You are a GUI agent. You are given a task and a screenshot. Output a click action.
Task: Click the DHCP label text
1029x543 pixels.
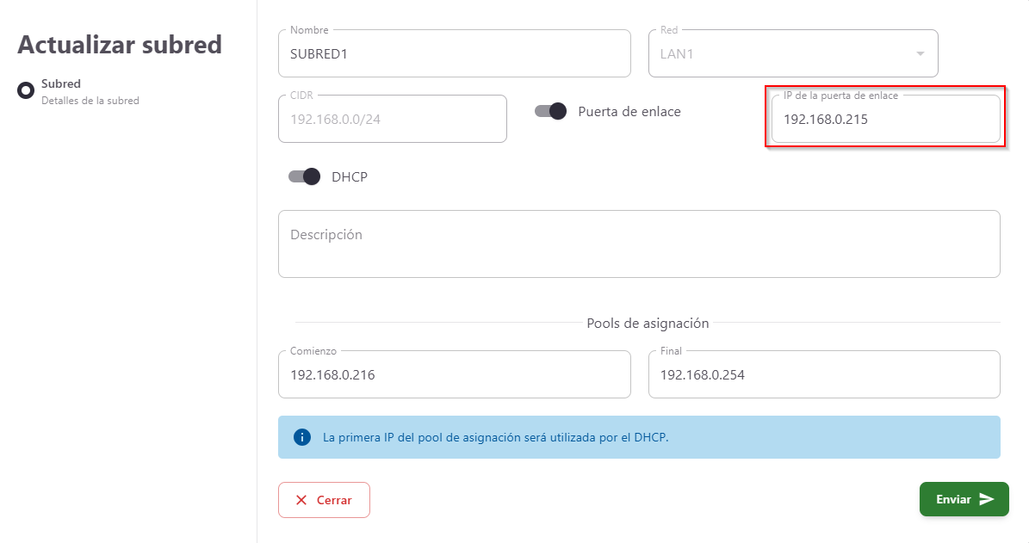350,177
